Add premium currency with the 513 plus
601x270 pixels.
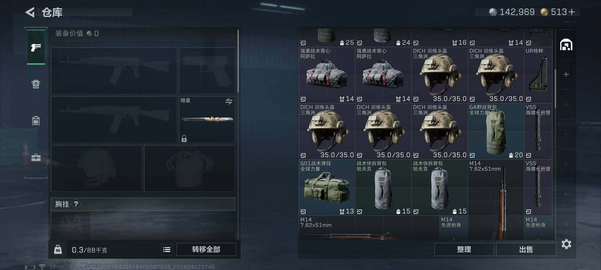point(572,12)
